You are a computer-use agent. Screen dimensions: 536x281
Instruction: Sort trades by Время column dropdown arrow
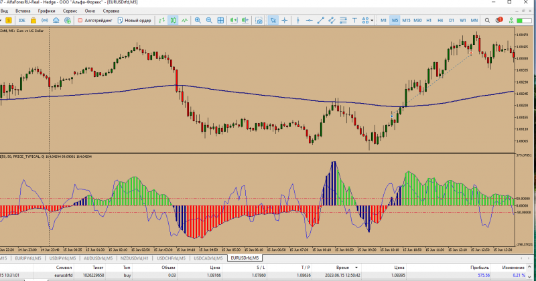click(x=356, y=268)
